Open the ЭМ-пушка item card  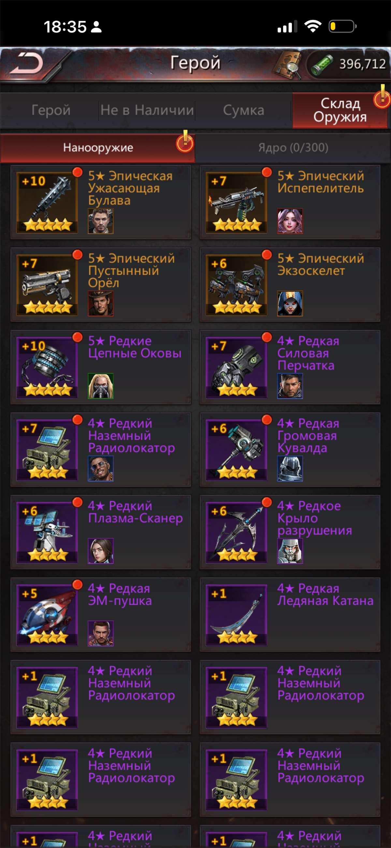tap(101, 615)
